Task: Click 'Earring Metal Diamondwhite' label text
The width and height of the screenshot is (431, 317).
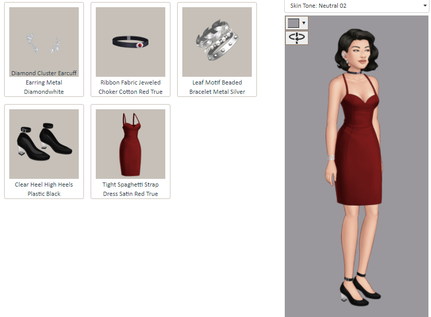Action: (x=44, y=87)
